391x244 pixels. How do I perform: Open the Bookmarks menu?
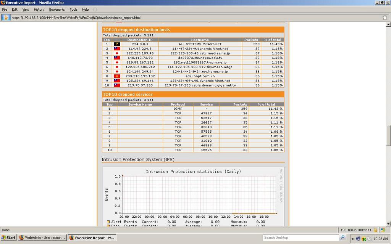point(57,10)
